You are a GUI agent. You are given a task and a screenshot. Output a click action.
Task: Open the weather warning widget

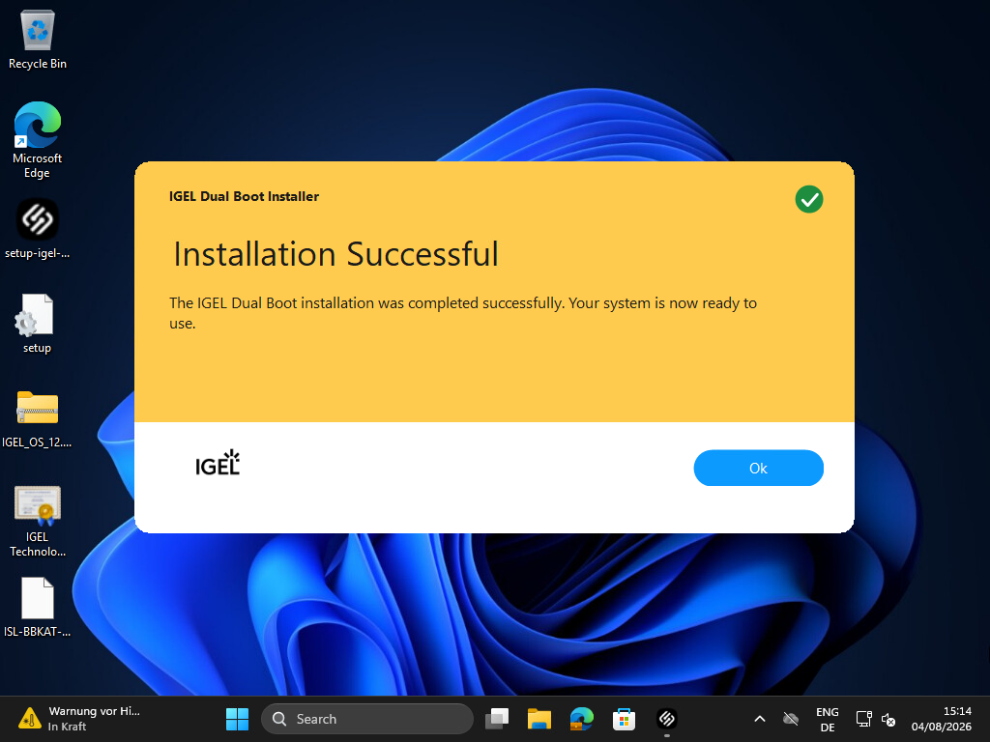[79, 719]
